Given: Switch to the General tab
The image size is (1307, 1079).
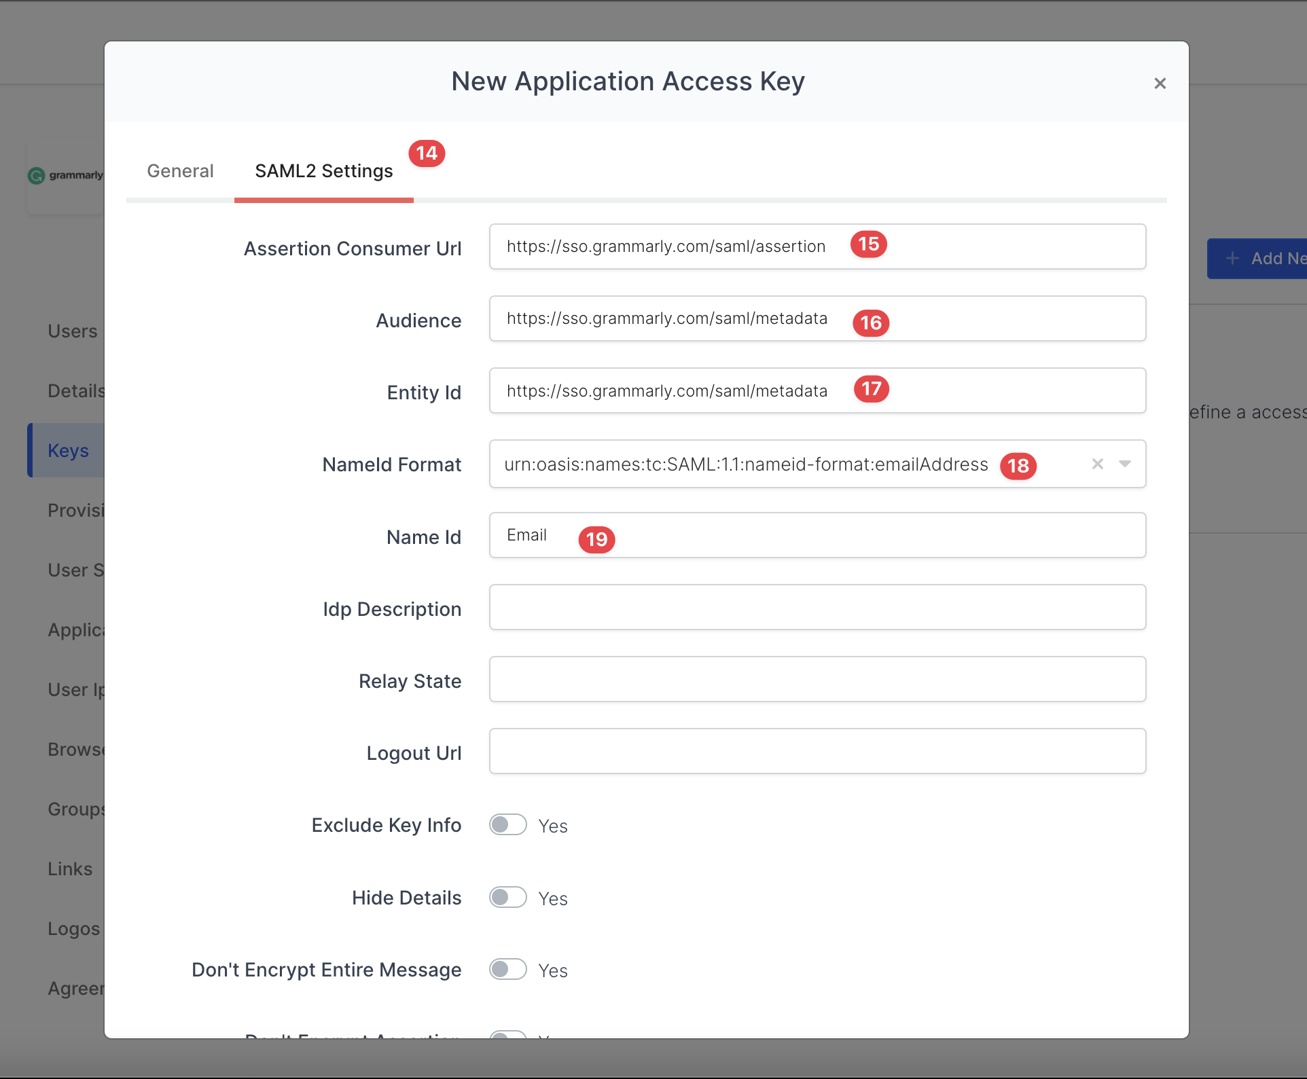Looking at the screenshot, I should click(x=180, y=171).
